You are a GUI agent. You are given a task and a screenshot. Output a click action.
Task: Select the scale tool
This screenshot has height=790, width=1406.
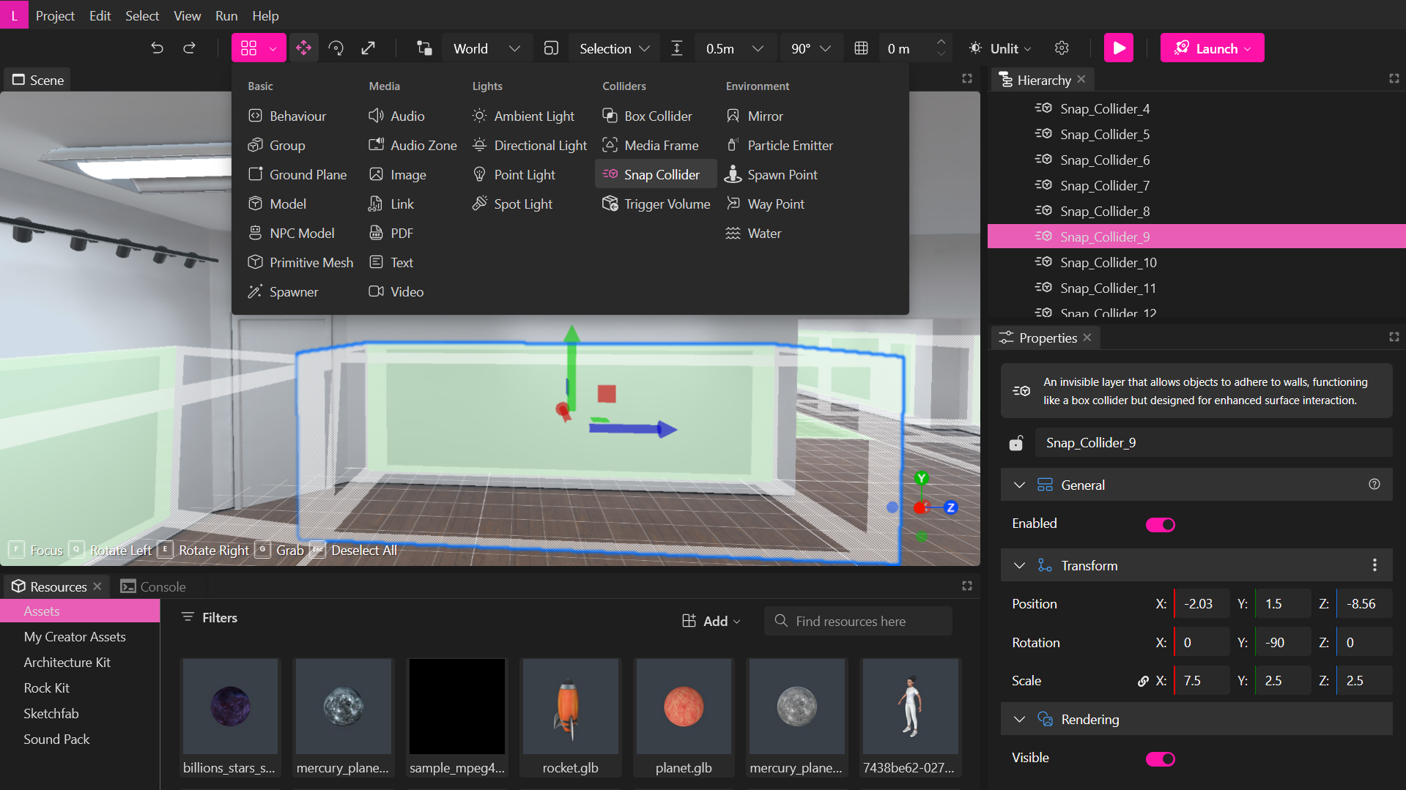coord(369,48)
